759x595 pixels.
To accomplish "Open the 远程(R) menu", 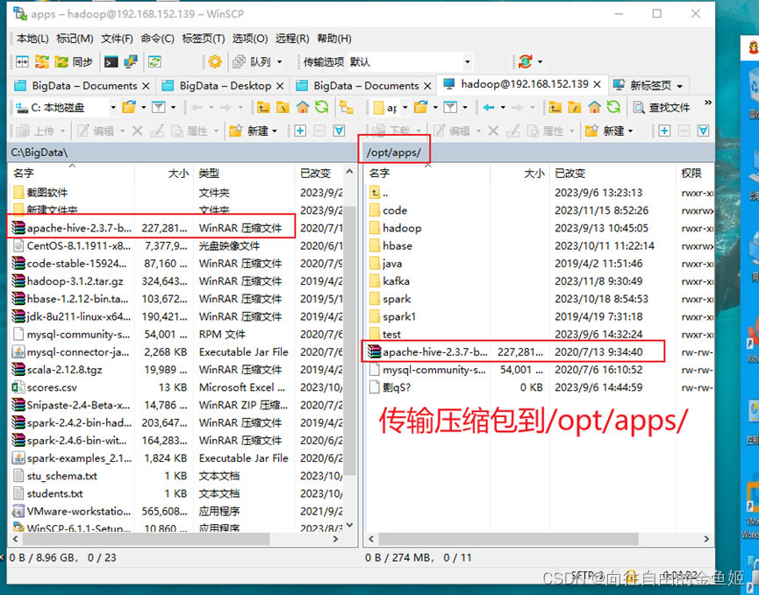I will pos(292,39).
